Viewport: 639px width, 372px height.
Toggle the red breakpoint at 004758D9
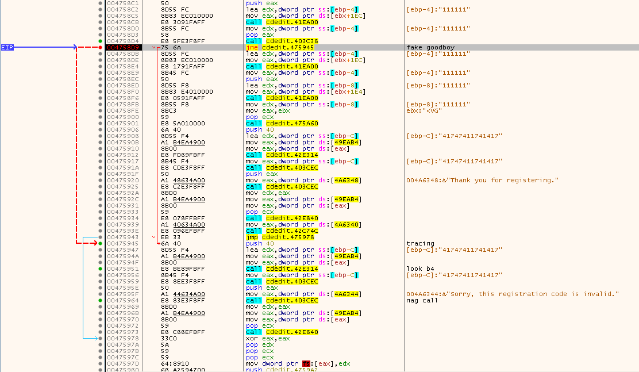coord(101,47)
